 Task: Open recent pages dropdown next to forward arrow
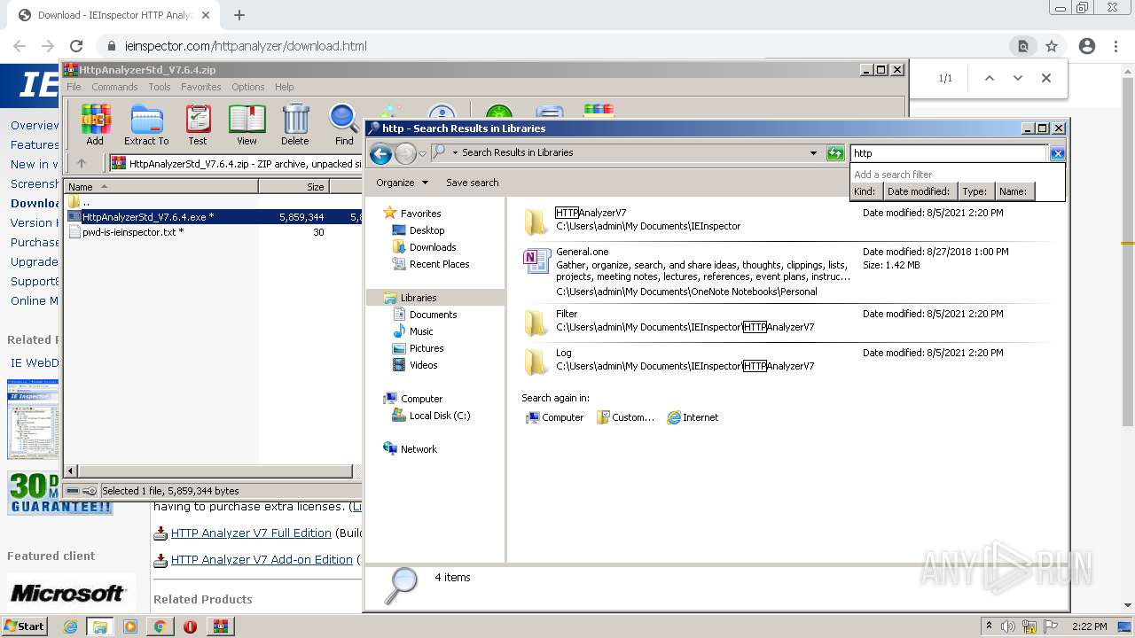coord(422,153)
